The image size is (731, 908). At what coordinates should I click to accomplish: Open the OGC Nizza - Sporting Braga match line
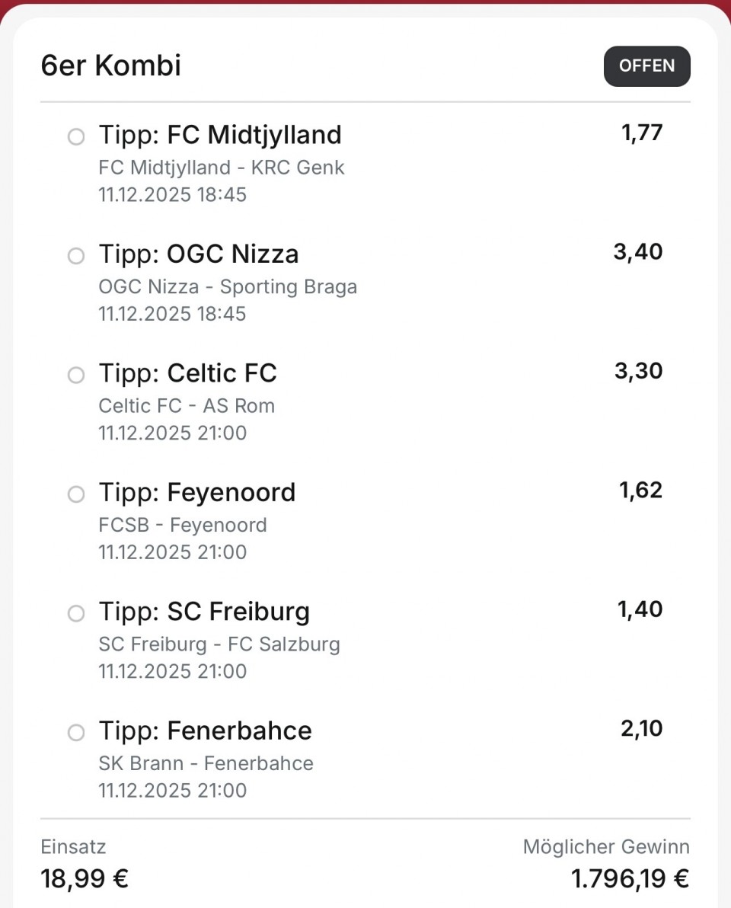click(228, 287)
